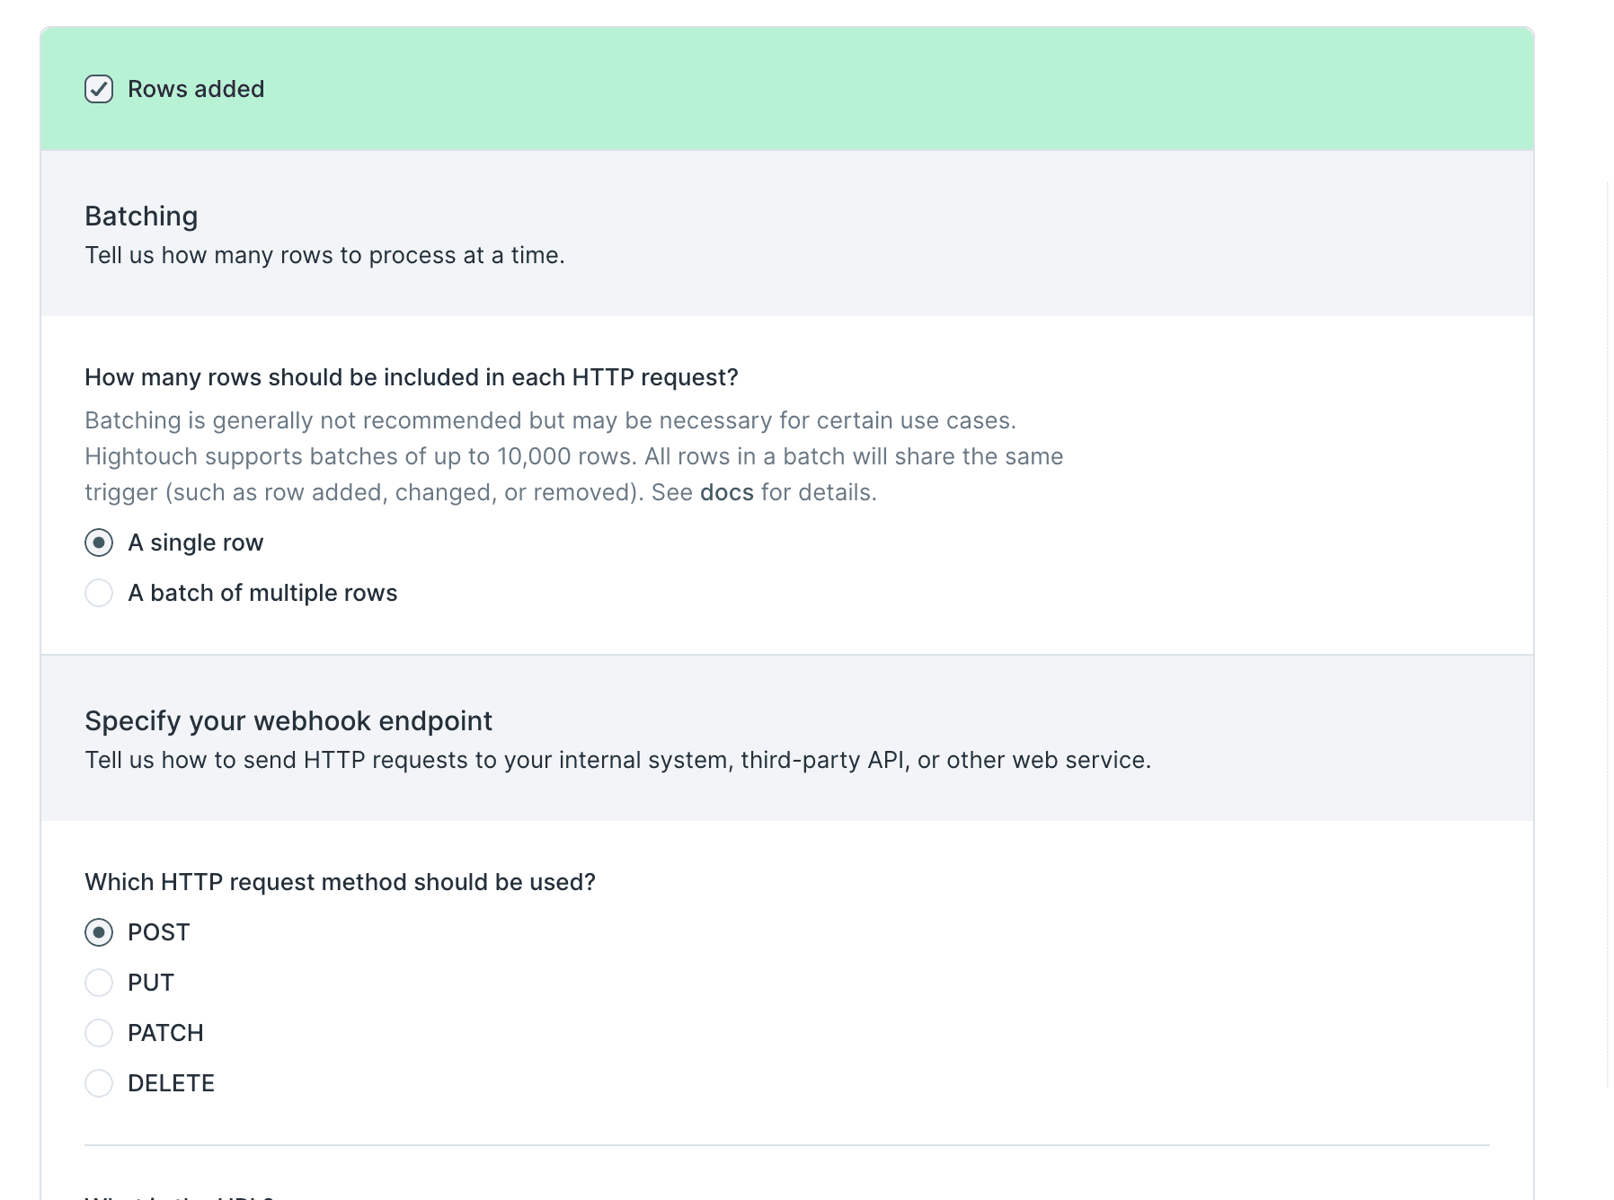Click the empty radio circle next to PUT

coord(100,983)
